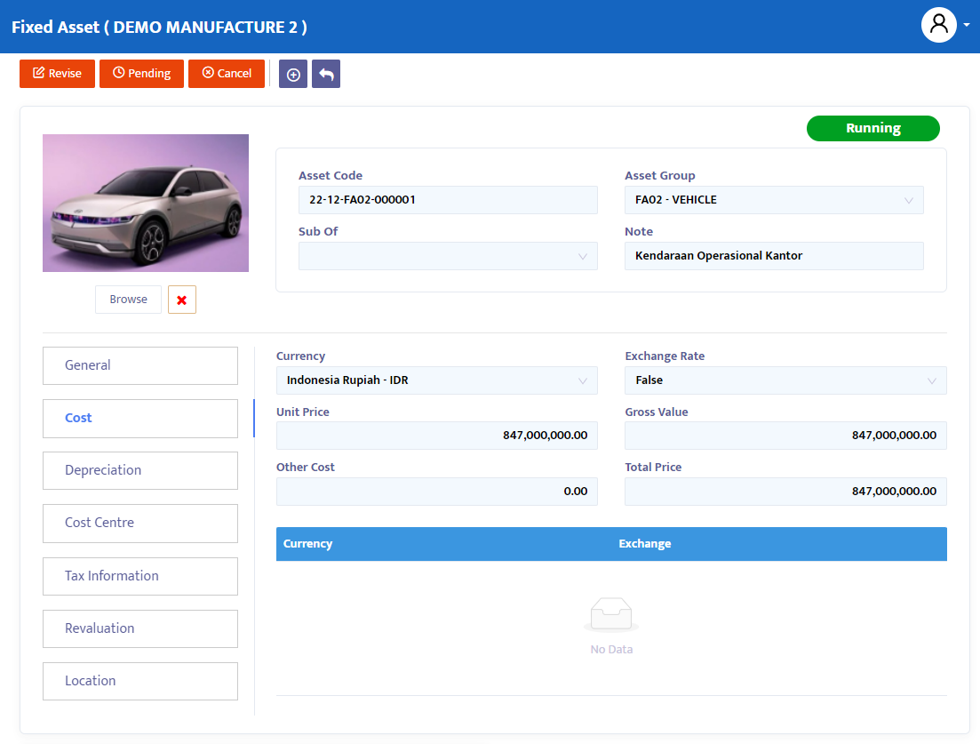Click the Other Cost label

(x=305, y=467)
